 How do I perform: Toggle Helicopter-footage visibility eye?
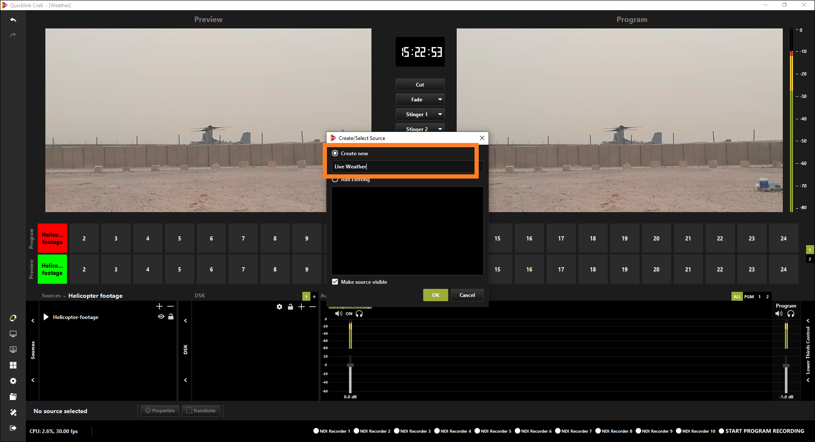161,317
